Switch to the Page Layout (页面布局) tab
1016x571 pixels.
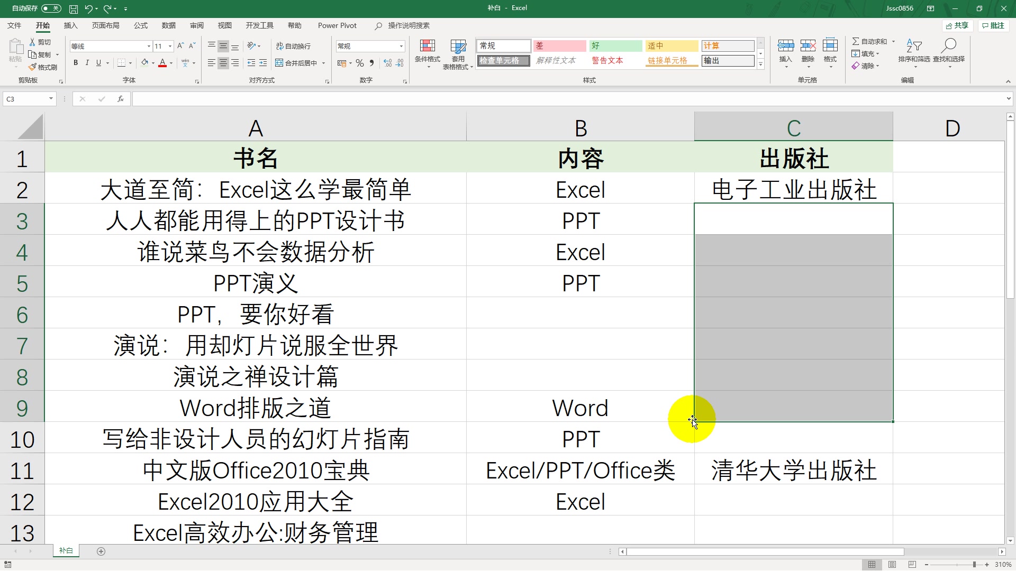[x=105, y=25]
